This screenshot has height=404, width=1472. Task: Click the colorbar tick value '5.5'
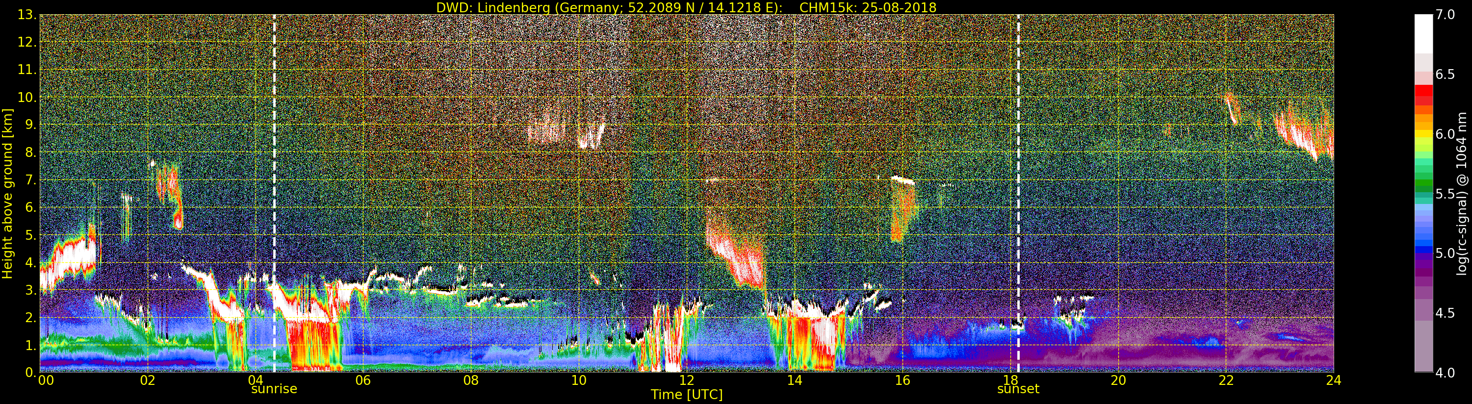pyautogui.click(x=1445, y=194)
